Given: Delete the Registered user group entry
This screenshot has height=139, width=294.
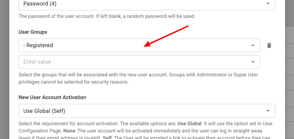Looking at the screenshot, I should [269, 45].
